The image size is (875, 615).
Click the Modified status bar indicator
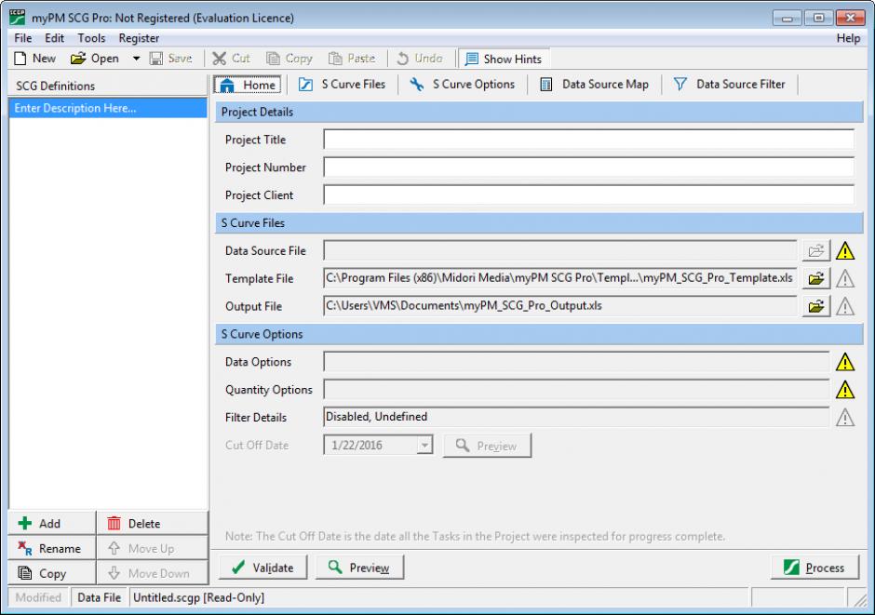point(38,597)
